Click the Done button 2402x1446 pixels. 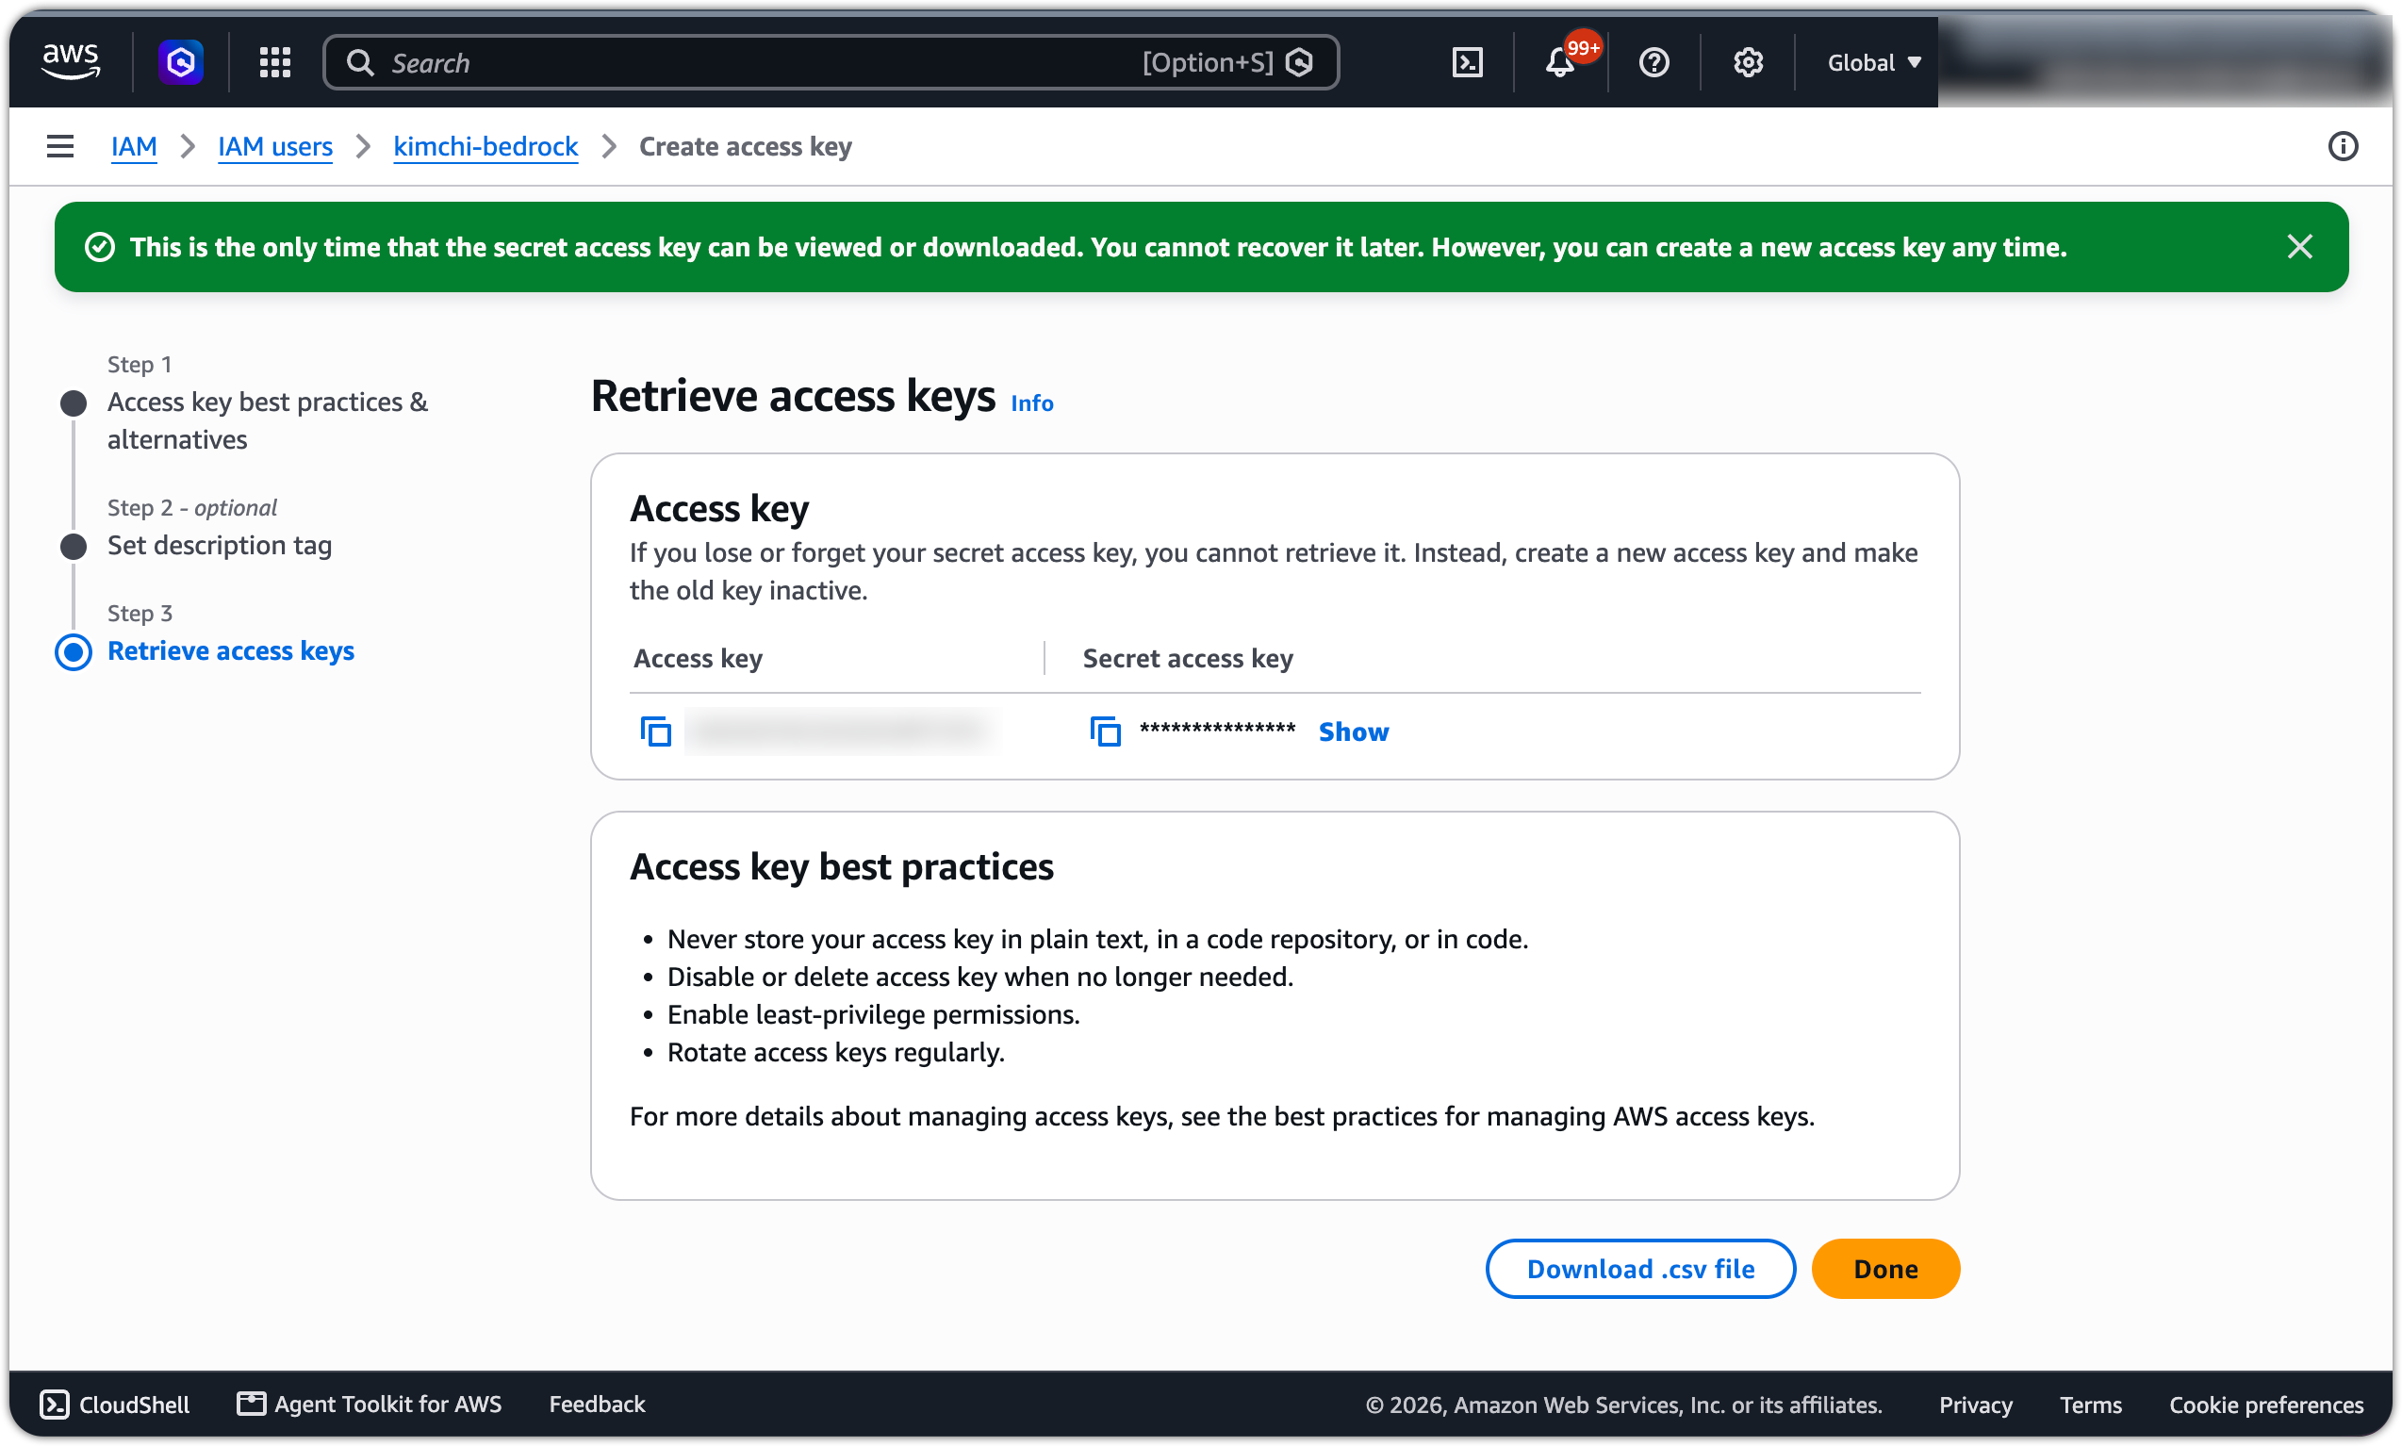(1884, 1268)
